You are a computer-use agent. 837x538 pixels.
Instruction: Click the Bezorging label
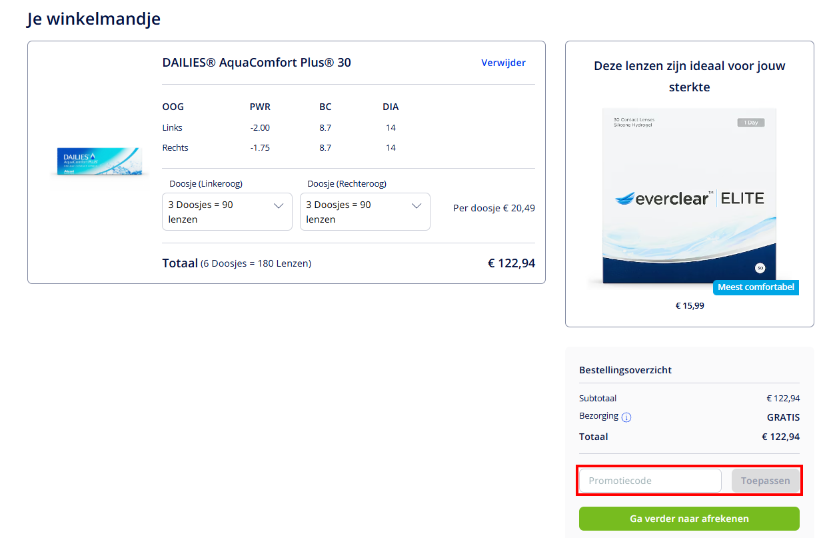point(598,416)
